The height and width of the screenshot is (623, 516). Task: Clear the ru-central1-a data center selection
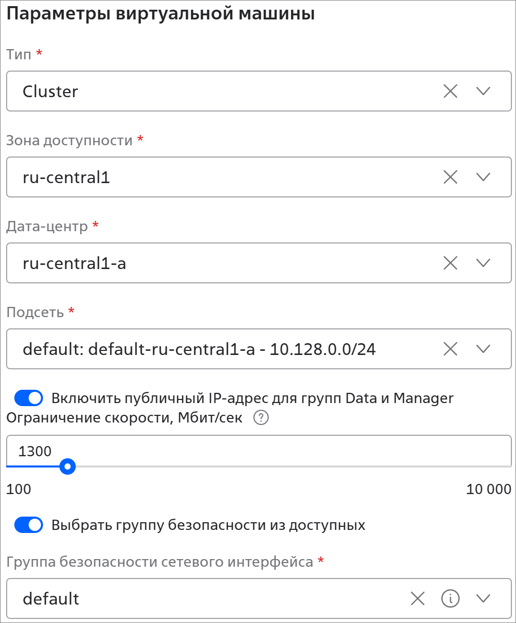click(x=450, y=263)
